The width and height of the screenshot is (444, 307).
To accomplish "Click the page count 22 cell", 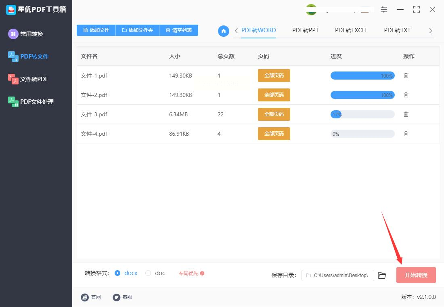I will pos(220,115).
